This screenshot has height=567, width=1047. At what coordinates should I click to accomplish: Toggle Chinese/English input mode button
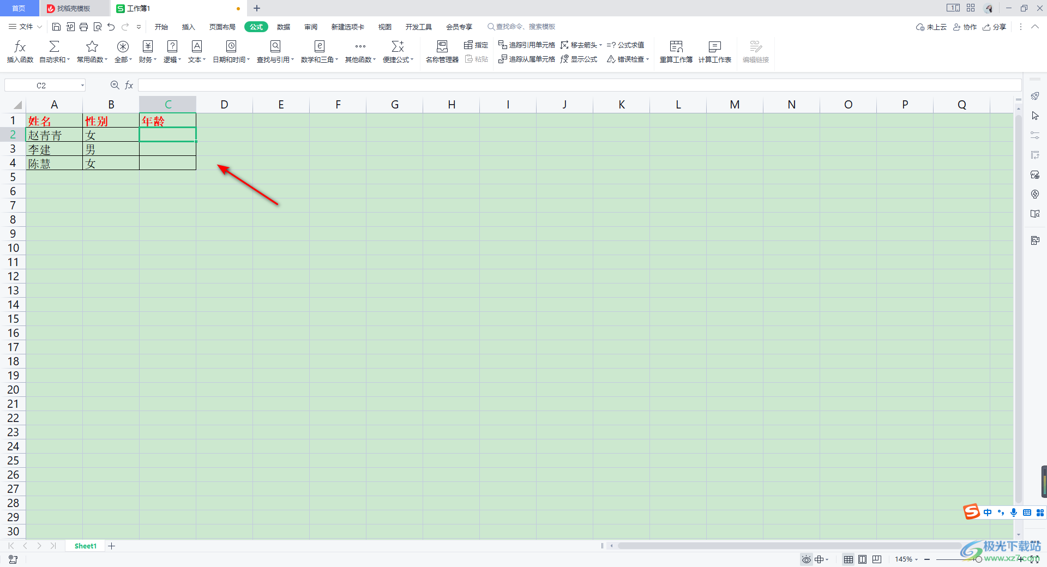[x=988, y=512]
